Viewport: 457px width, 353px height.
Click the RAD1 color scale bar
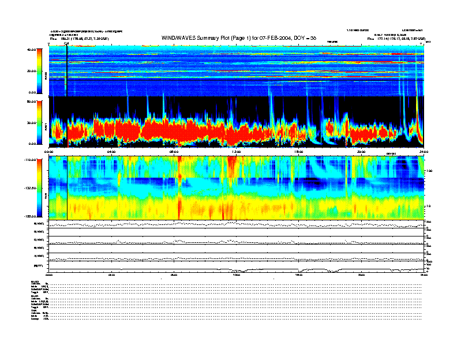[x=38, y=122]
